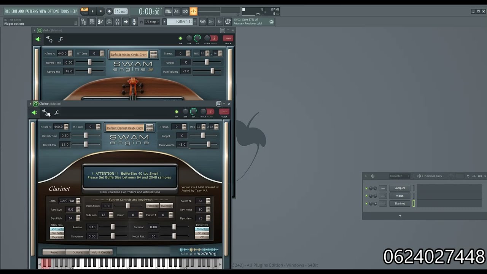Toggle the Sampler channel mute light
Screen dimensions: 487x274
[x=367, y=188]
